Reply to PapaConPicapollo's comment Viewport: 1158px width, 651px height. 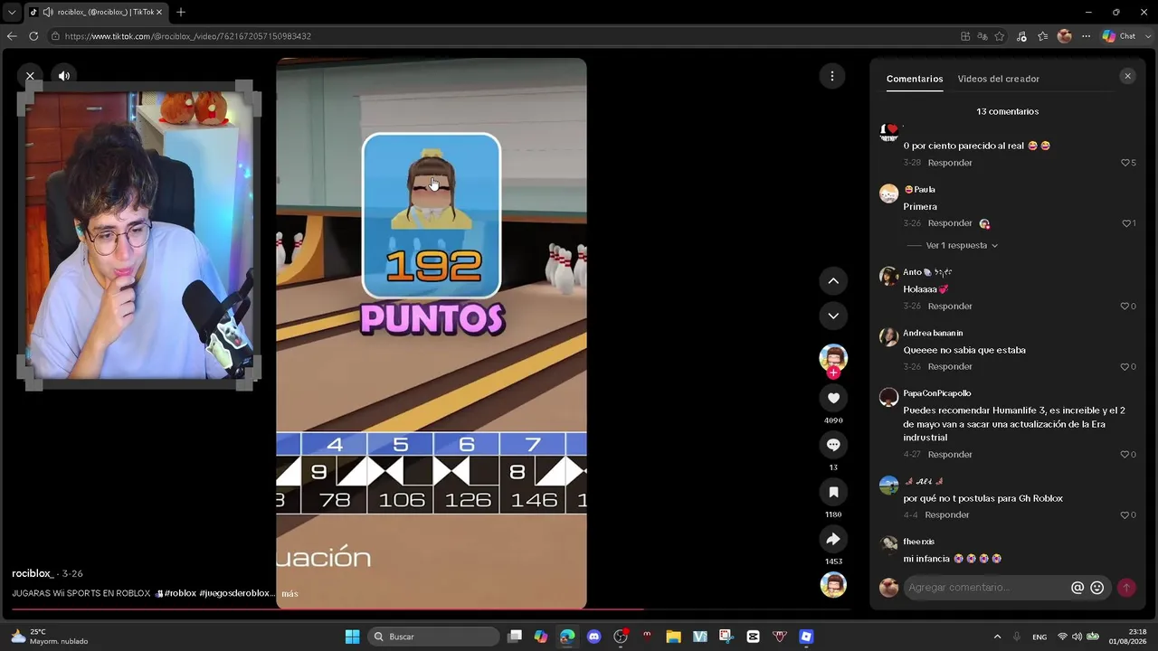[950, 455]
